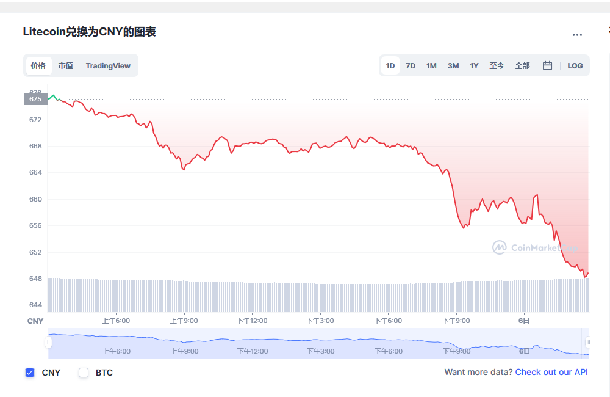
Task: Uncheck the CNY currency checkbox
Action: point(30,373)
